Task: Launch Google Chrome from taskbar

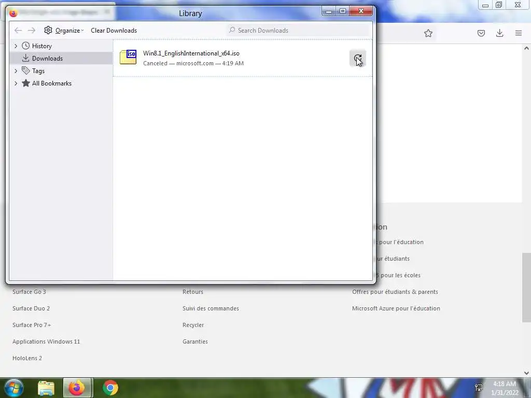Action: pyautogui.click(x=110, y=388)
